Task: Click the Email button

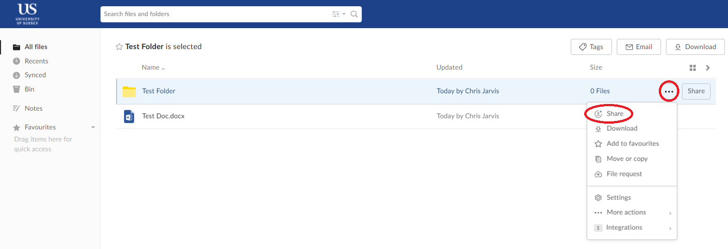Action: 639,47
